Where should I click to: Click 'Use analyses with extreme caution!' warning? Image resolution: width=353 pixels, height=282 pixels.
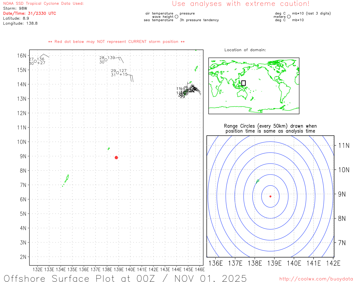tap(241, 4)
